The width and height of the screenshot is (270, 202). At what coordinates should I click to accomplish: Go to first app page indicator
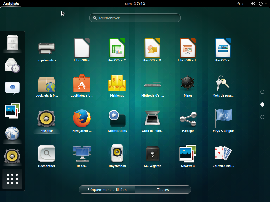click(262, 92)
